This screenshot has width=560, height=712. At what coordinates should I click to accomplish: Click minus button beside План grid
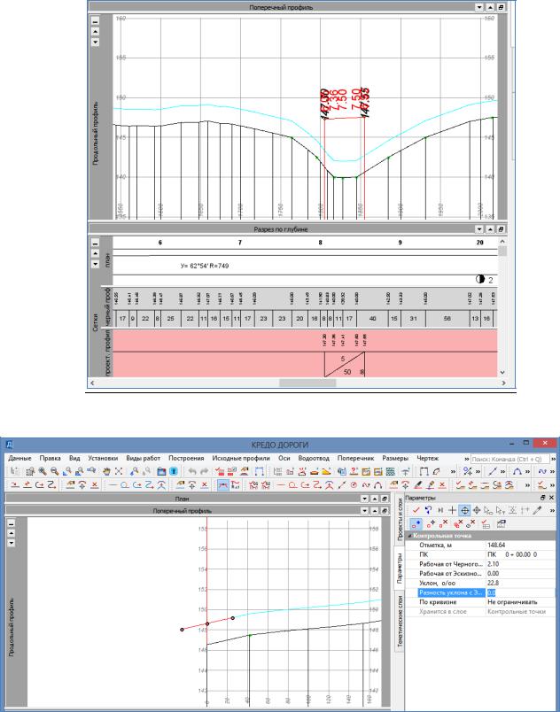(95, 243)
